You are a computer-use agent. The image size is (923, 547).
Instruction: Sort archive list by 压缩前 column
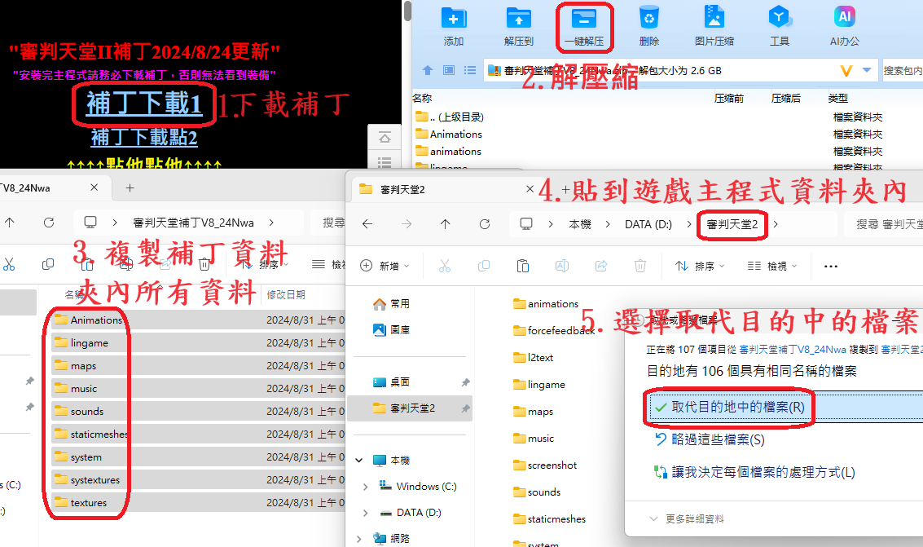coord(729,99)
